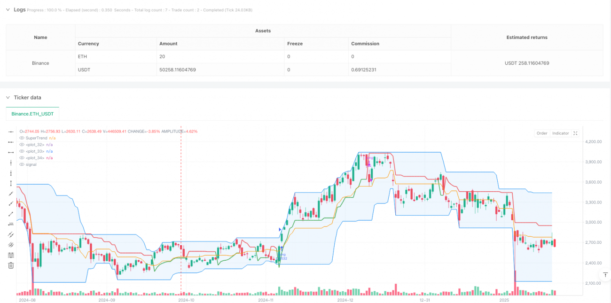
Task: Select the price line tool with 123 label
Action: click(x=10, y=225)
